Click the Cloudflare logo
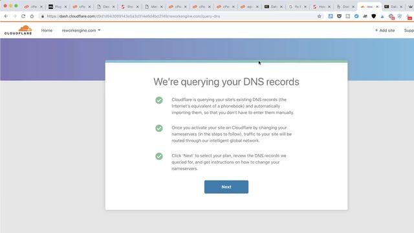This screenshot has height=233, width=414. (18, 30)
